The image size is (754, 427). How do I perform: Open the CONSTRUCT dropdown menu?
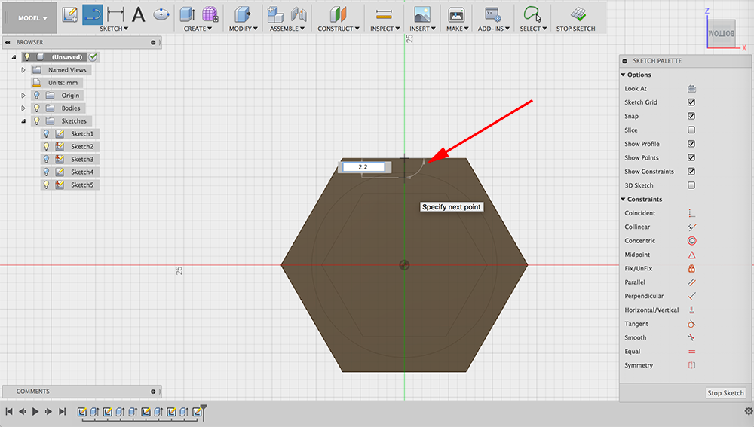click(x=339, y=29)
